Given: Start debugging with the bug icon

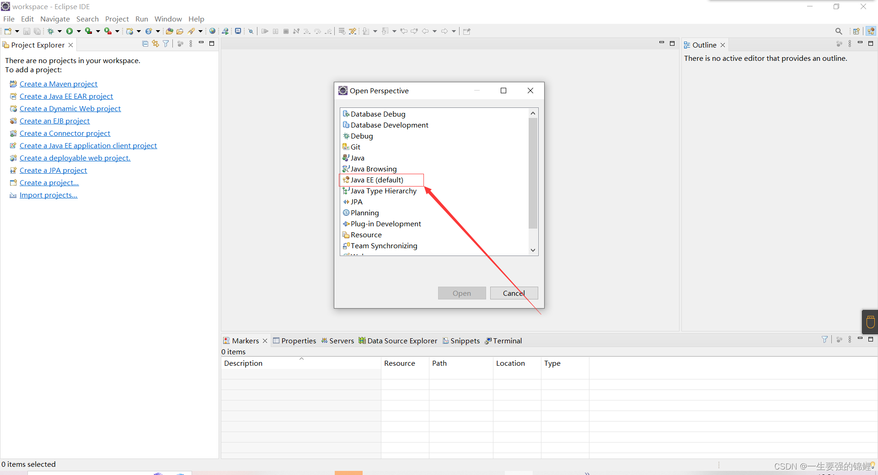Looking at the screenshot, I should [x=50, y=31].
